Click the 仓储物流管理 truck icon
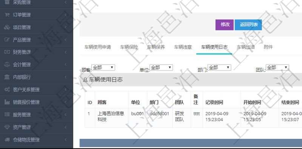This screenshot has height=149, width=302. click(7, 140)
